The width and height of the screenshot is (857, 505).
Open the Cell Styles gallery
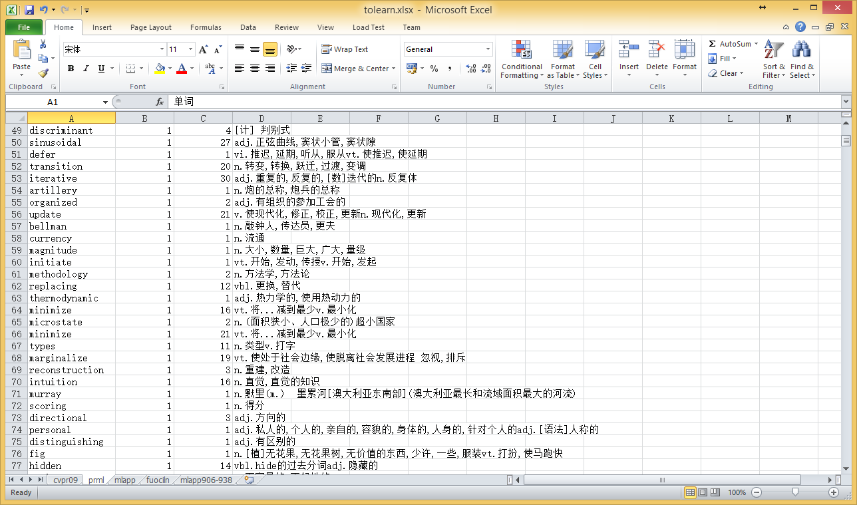tap(595, 59)
